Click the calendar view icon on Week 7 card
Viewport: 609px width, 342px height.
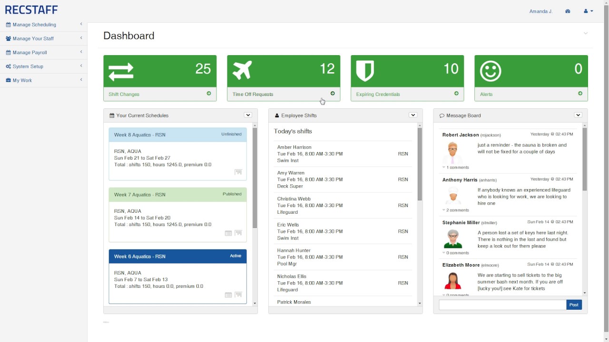pyautogui.click(x=228, y=233)
